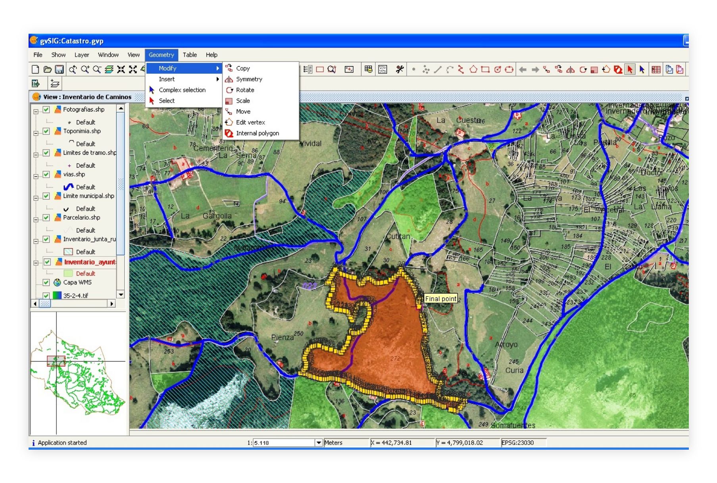Choose Symmetry from the Modify submenu
Image resolution: width=717 pixels, height=483 pixels.
click(249, 79)
